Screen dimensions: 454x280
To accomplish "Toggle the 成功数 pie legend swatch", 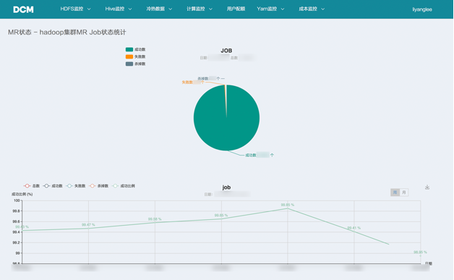I will pyautogui.click(x=129, y=50).
